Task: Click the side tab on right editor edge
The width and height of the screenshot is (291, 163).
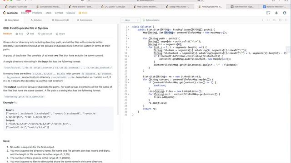Action: tap(288, 49)
